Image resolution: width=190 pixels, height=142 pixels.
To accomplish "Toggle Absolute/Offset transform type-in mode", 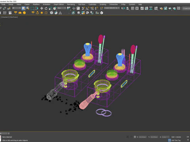I will point(135,137).
